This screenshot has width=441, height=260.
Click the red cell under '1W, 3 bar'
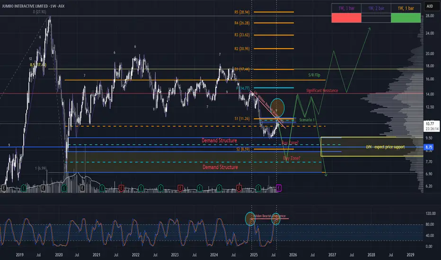point(346,17)
